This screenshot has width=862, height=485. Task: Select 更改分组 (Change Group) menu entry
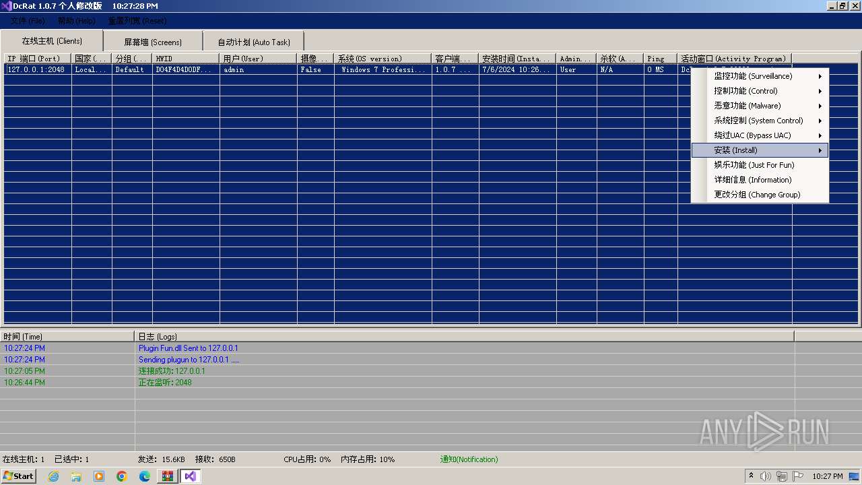[x=760, y=195]
